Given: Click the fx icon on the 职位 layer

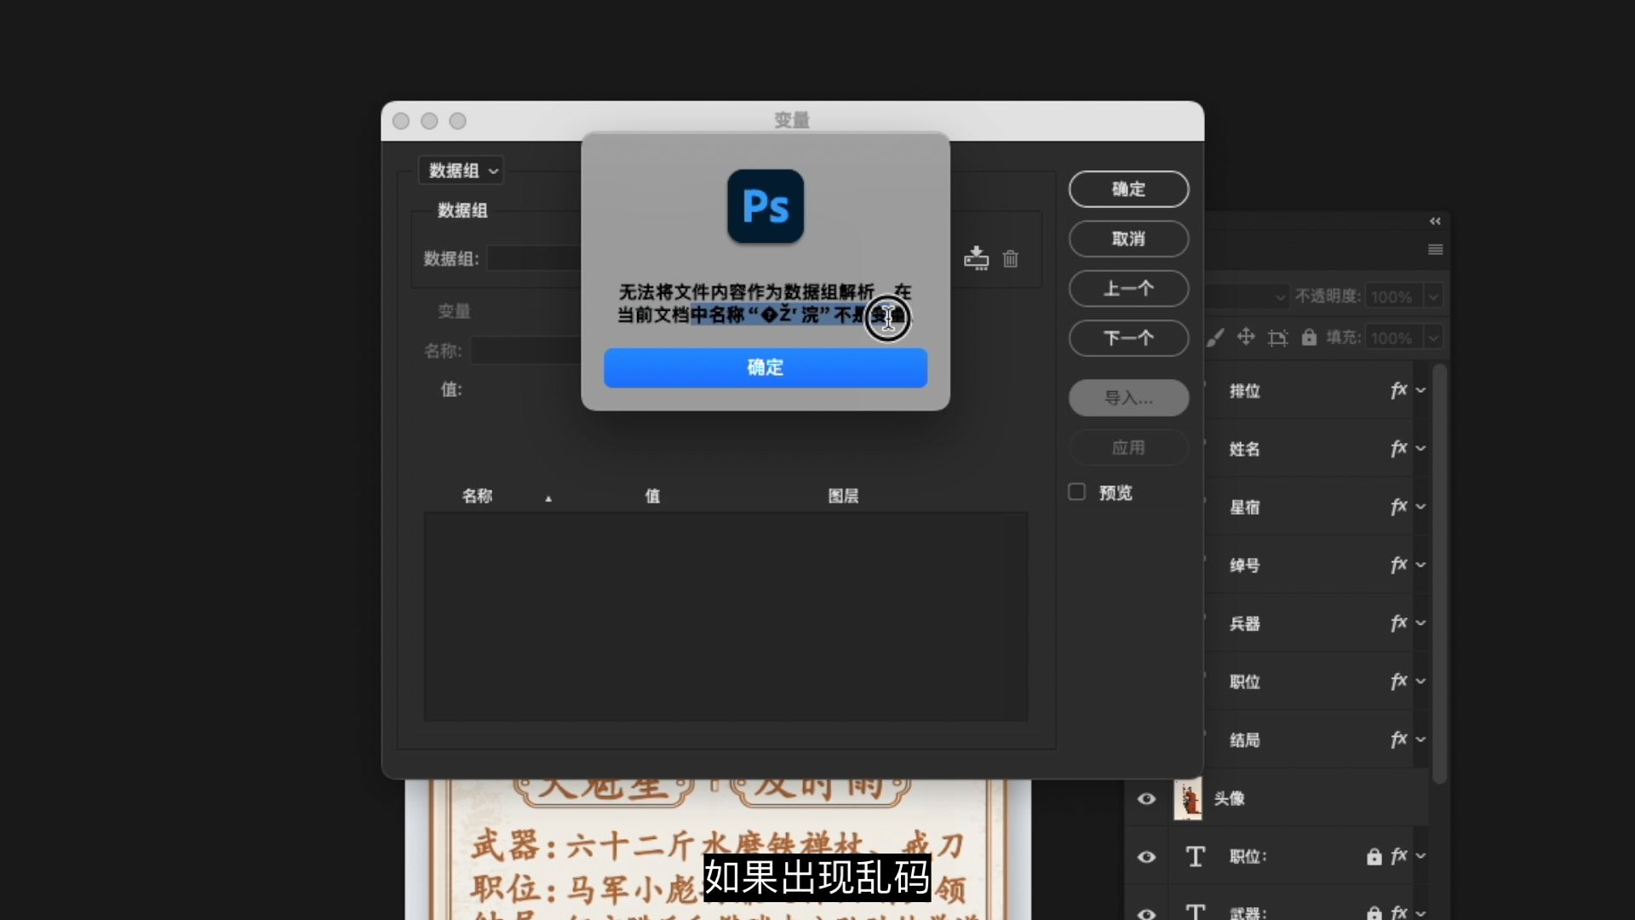Looking at the screenshot, I should (x=1398, y=681).
